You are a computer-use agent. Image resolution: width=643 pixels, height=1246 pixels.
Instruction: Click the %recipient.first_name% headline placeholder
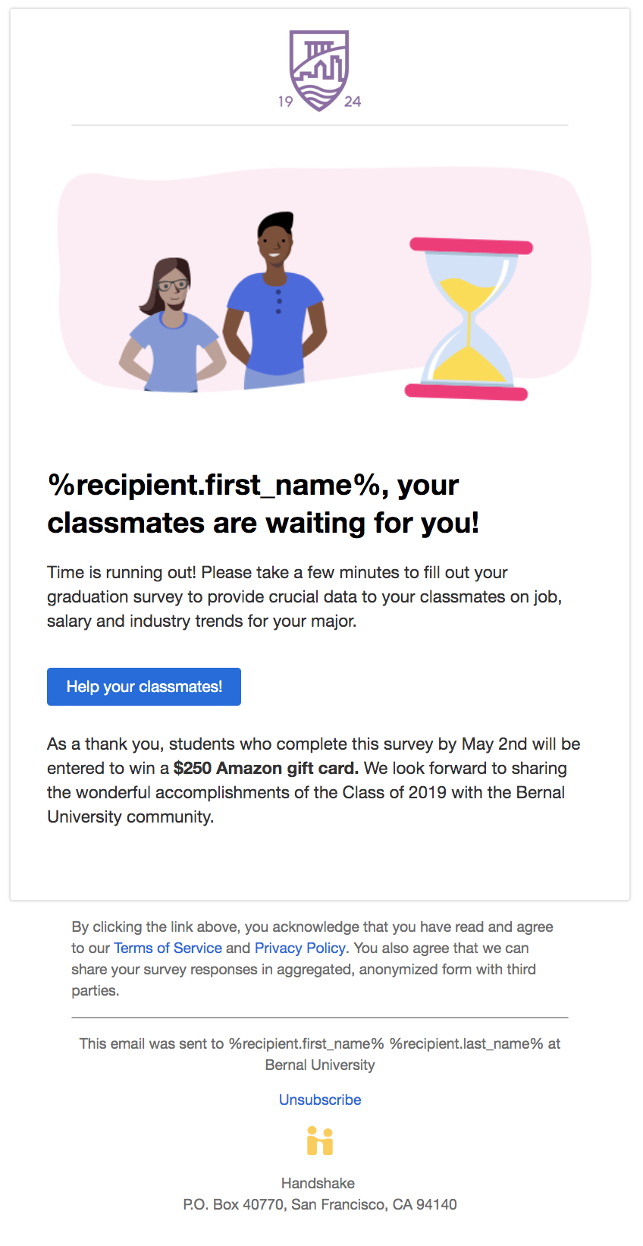pos(214,485)
